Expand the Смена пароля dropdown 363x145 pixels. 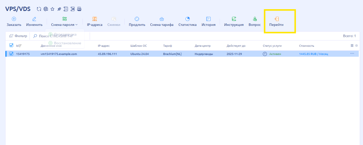coord(64,25)
